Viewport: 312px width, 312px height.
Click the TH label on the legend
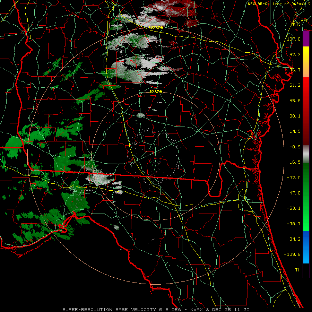298,270
